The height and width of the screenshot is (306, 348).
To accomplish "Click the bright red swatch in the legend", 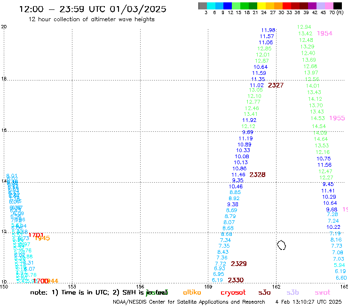I will [287, 6].
